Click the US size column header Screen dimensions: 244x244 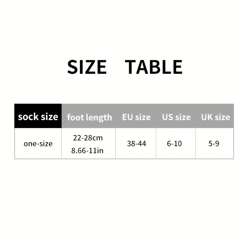tap(176, 117)
